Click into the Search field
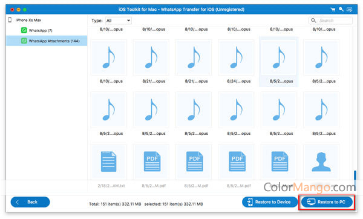The height and width of the screenshot is (219, 363). click(330, 21)
